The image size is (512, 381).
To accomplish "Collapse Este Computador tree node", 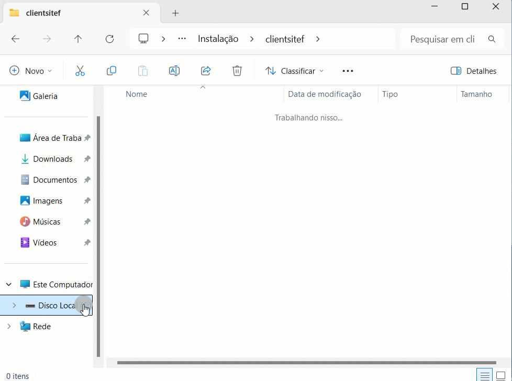I will [9, 284].
